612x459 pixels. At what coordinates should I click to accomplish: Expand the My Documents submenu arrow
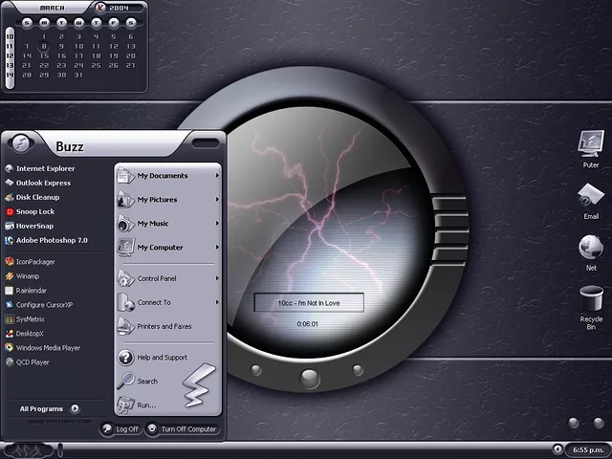218,175
